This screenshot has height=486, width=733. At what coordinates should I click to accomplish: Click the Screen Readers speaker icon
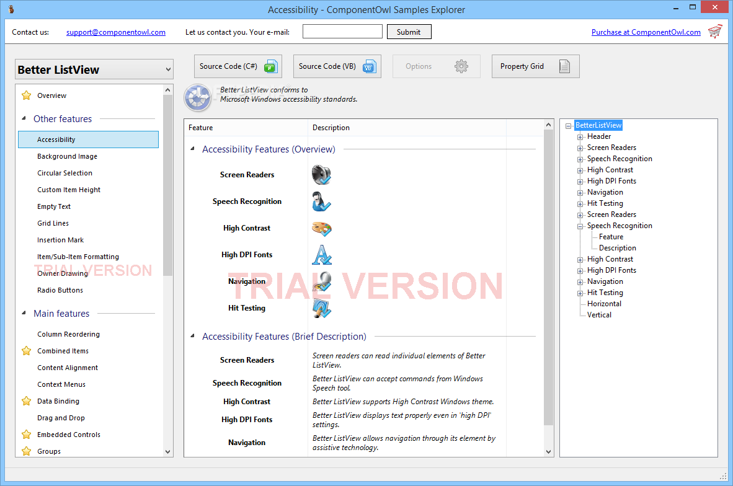(322, 175)
